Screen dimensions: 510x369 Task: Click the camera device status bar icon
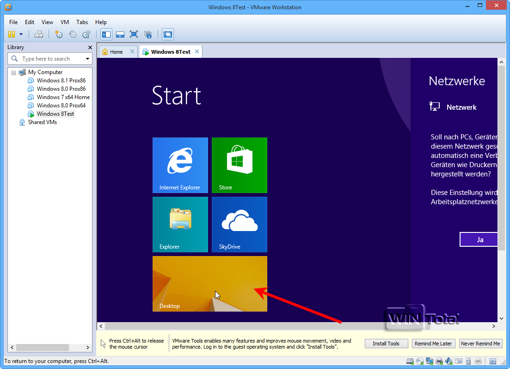pyautogui.click(x=459, y=361)
